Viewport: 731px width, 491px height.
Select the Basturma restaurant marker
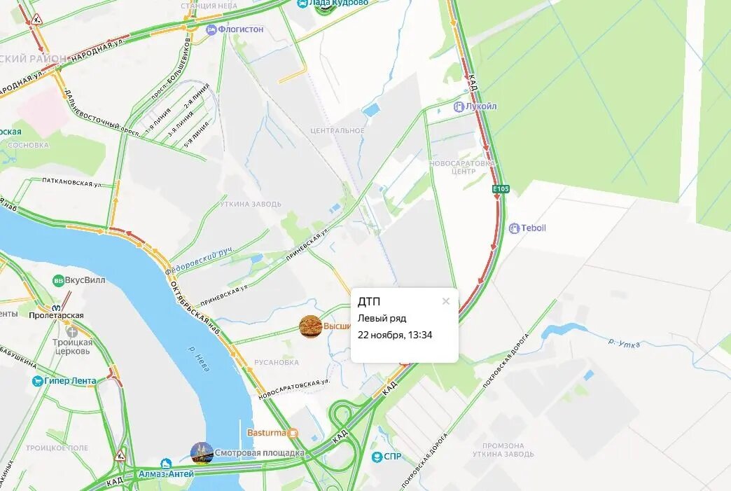pos(293,433)
